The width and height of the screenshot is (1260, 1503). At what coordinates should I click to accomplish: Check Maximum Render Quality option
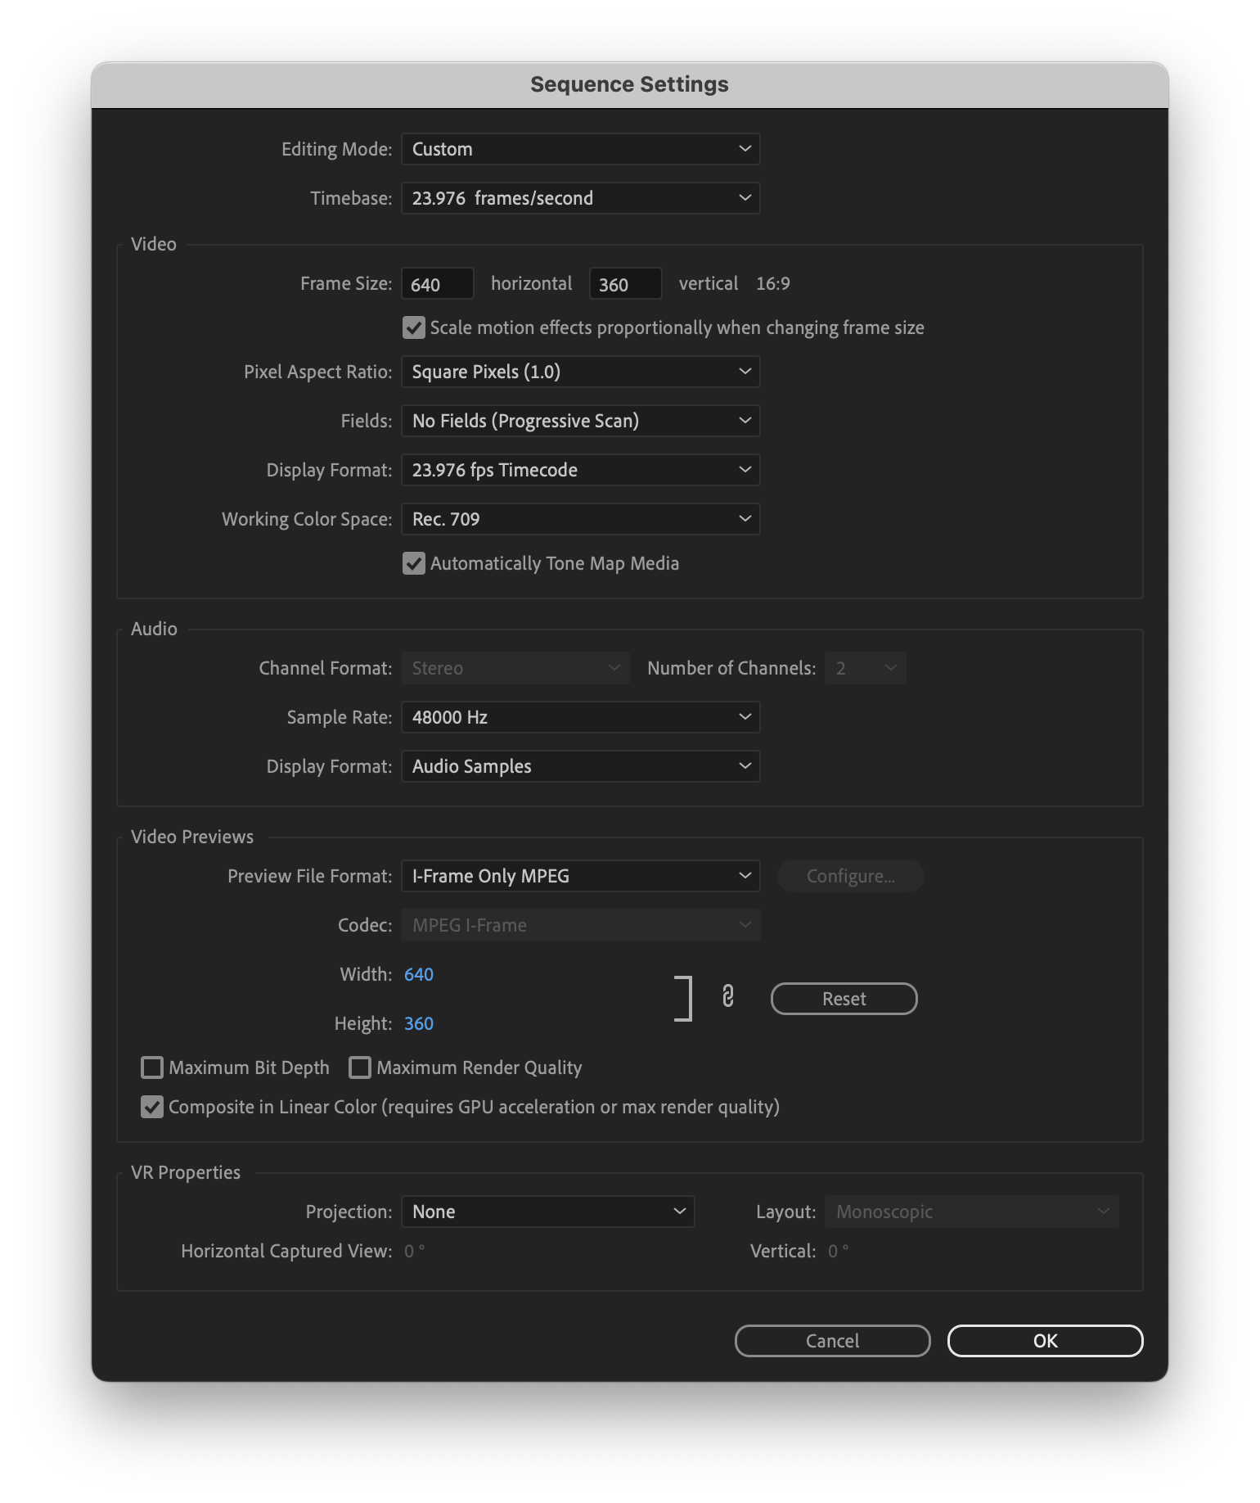[360, 1067]
